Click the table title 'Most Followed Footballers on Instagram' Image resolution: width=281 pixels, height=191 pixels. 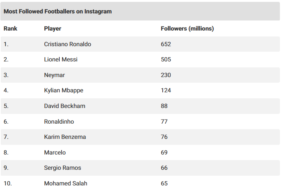coord(58,12)
